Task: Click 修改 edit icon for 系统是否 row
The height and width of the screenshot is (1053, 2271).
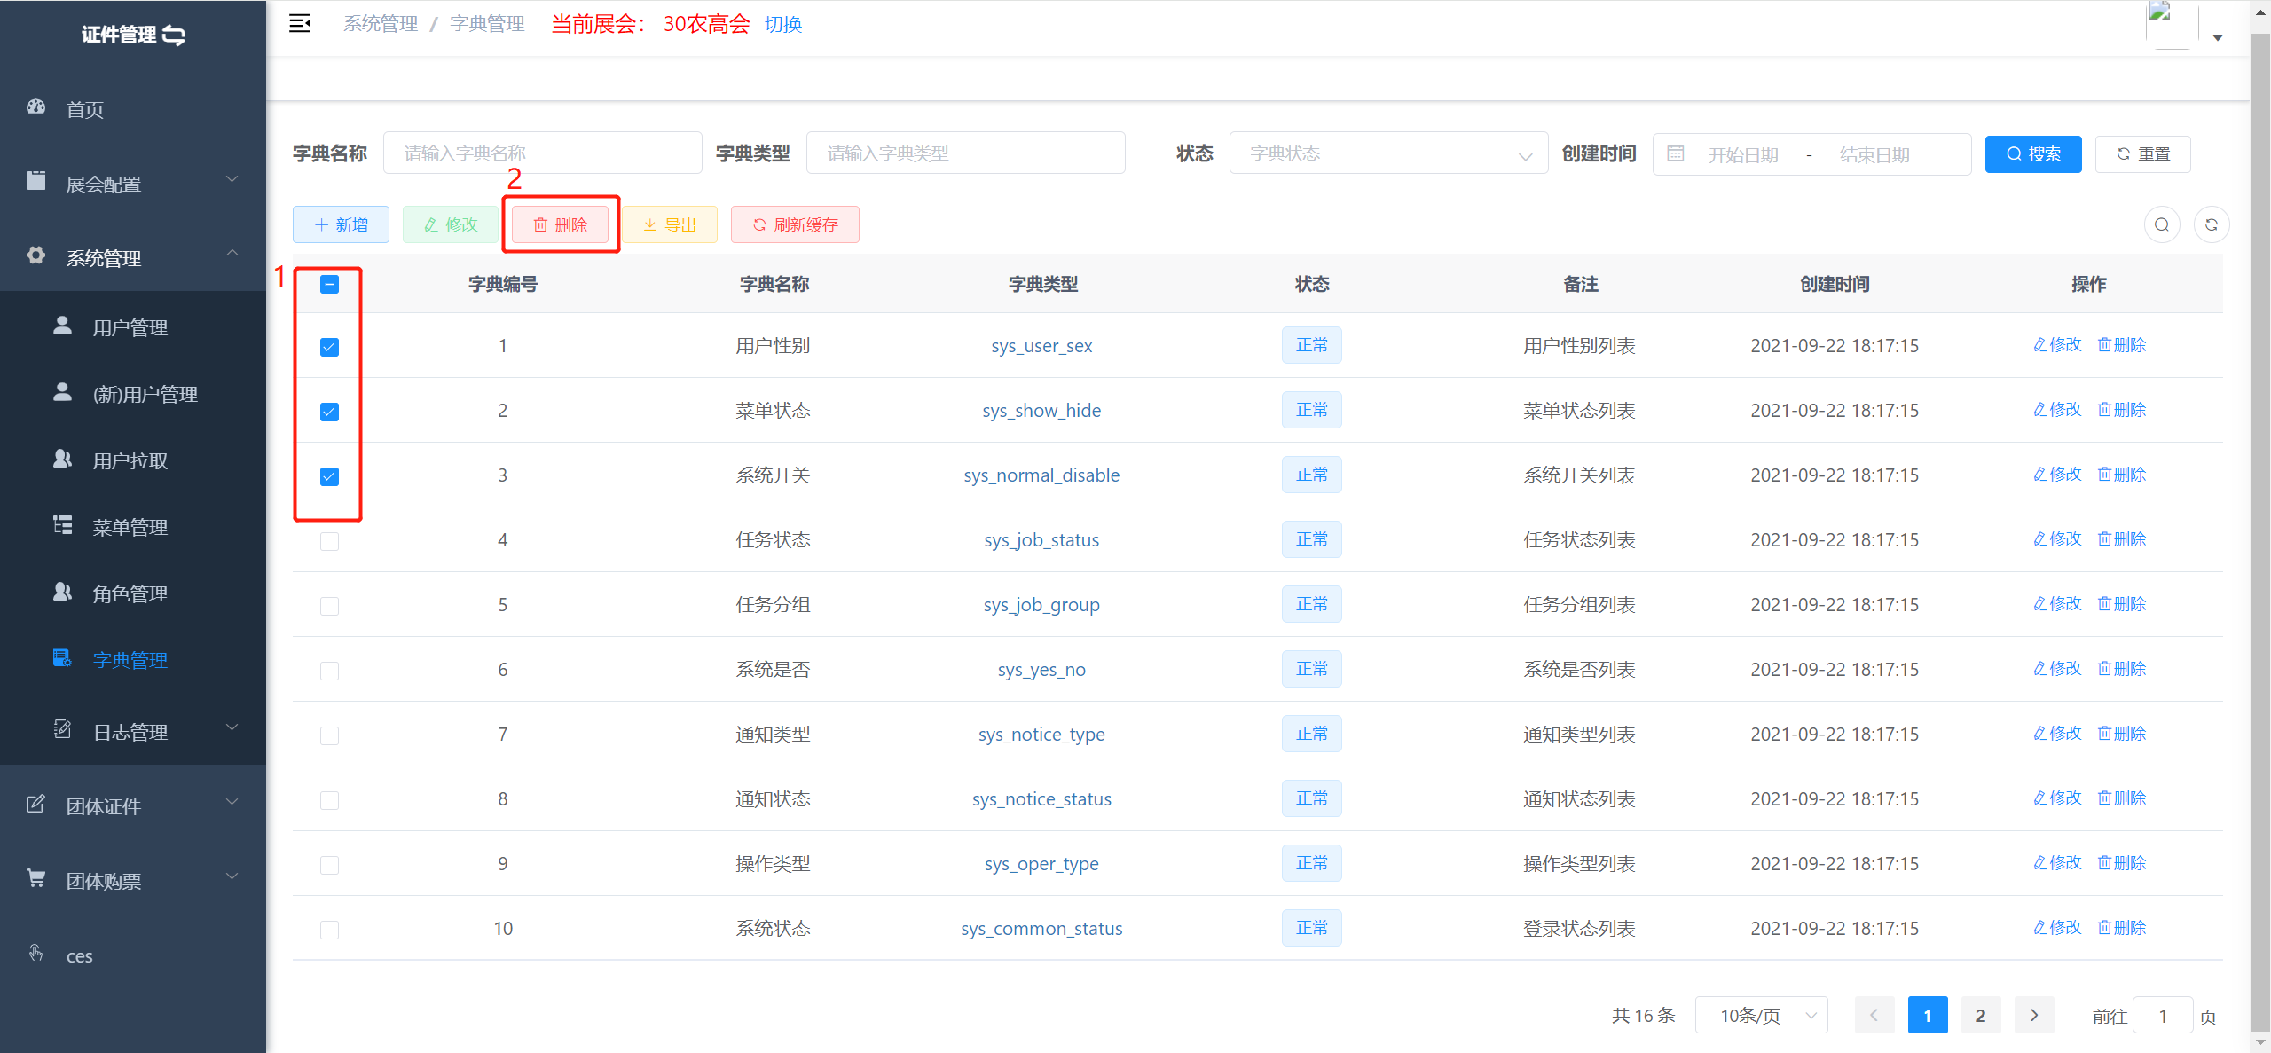Action: click(x=2039, y=669)
